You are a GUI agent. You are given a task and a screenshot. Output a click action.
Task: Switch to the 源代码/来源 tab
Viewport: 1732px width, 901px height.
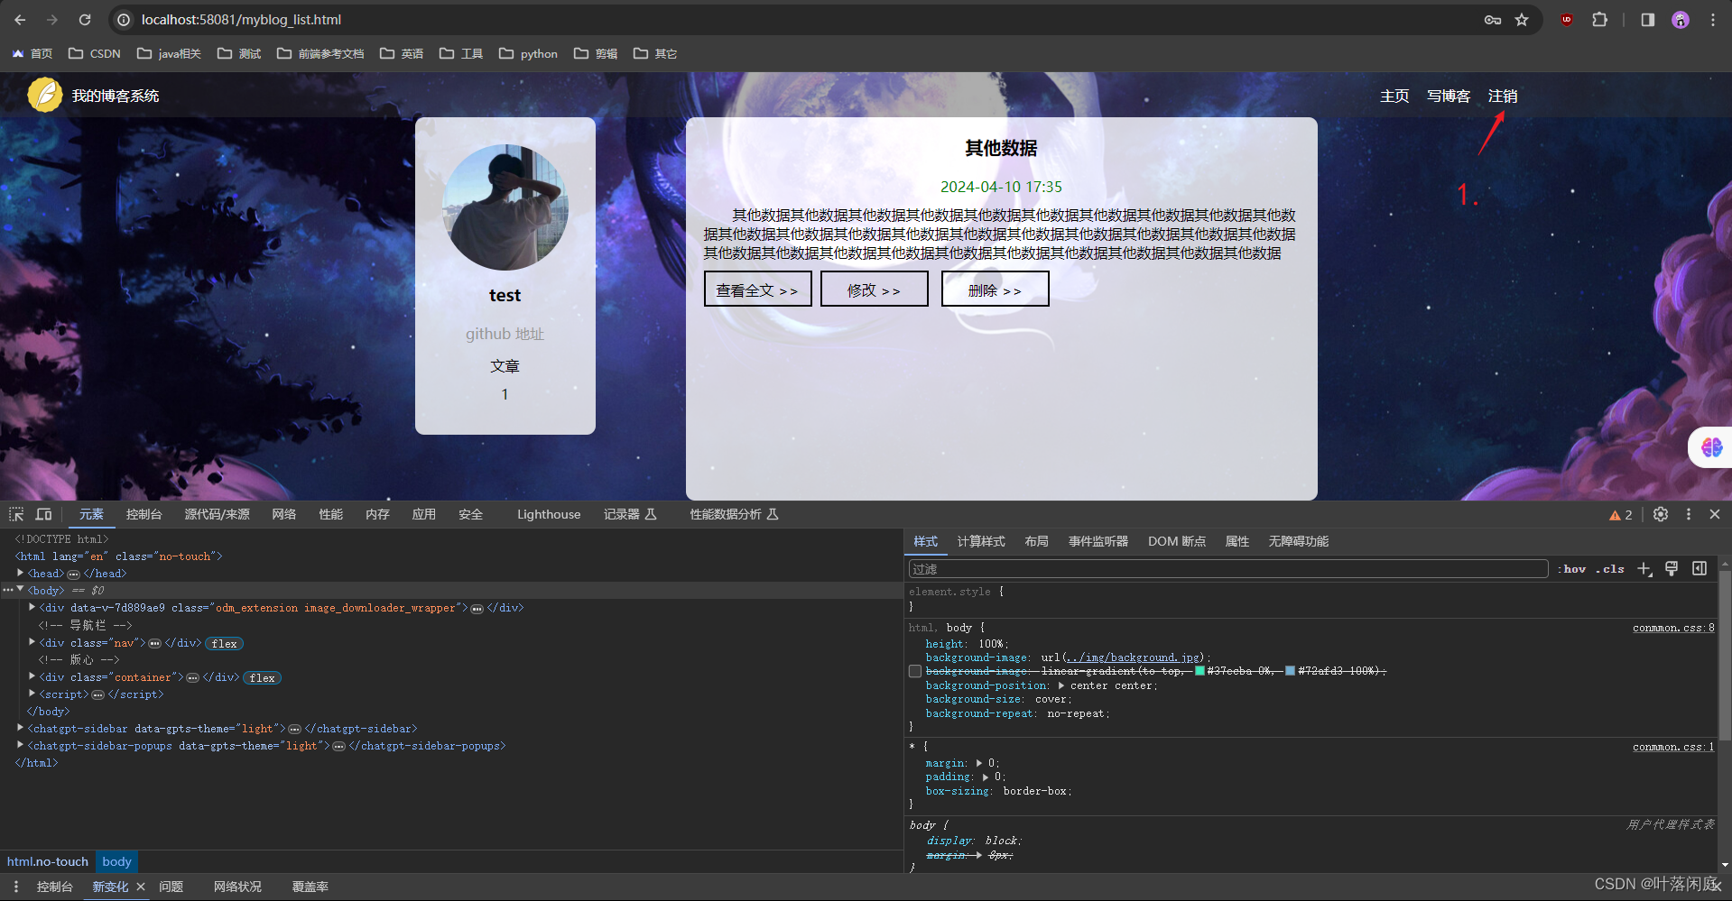click(218, 514)
